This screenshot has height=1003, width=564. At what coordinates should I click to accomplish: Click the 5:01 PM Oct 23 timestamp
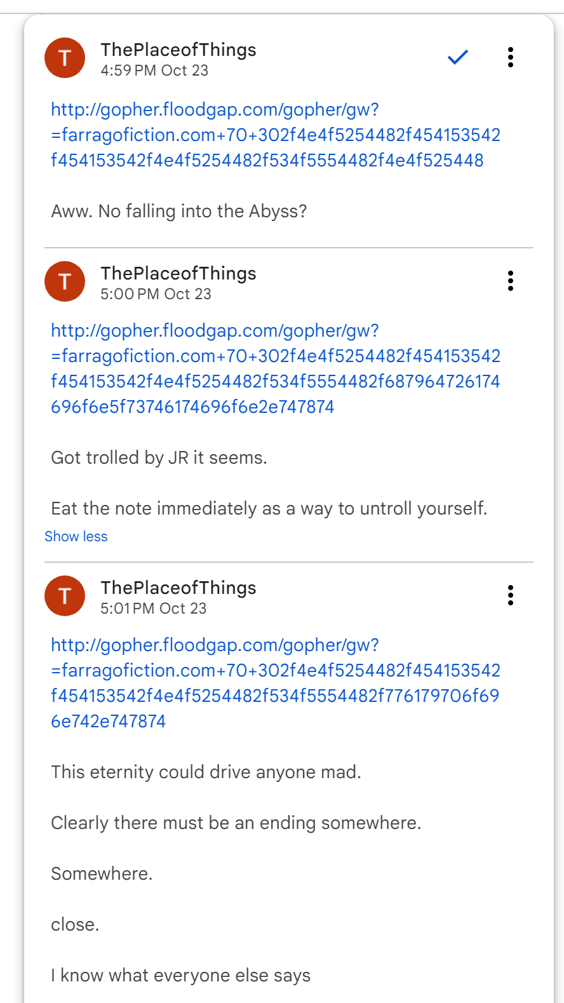[154, 609]
